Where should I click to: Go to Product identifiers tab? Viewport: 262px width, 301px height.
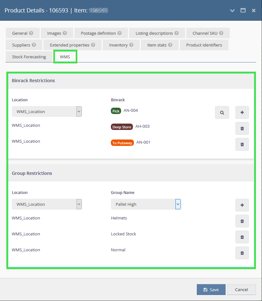point(204,45)
